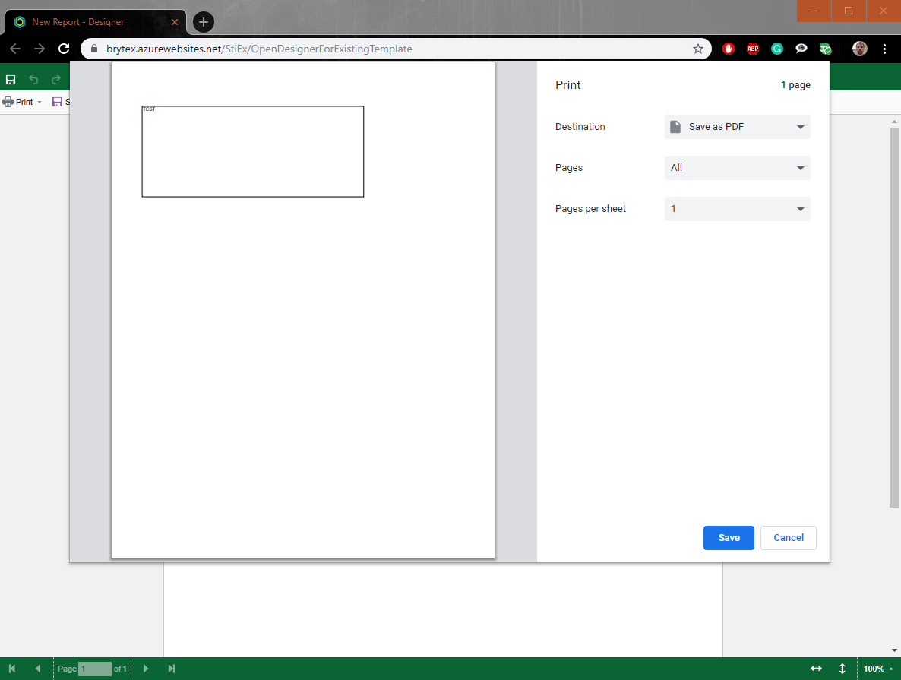This screenshot has width=901, height=680.
Task: Bookmark this page with the star icon
Action: click(698, 49)
